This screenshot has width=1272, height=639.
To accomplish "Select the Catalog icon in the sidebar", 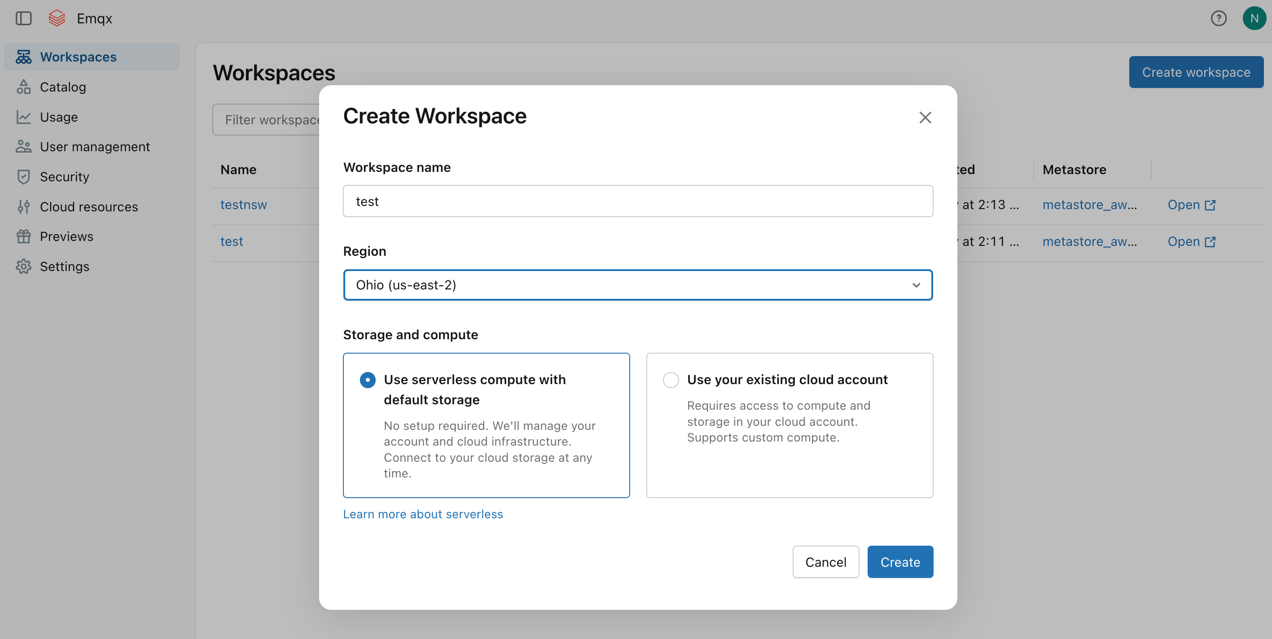I will [23, 87].
